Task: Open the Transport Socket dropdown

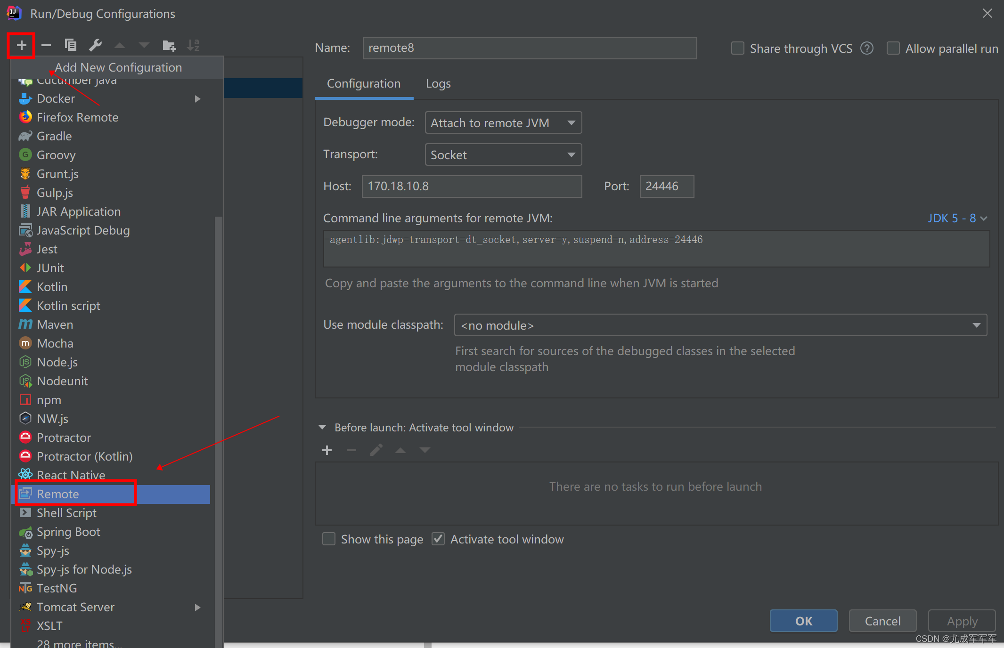Action: pos(503,154)
